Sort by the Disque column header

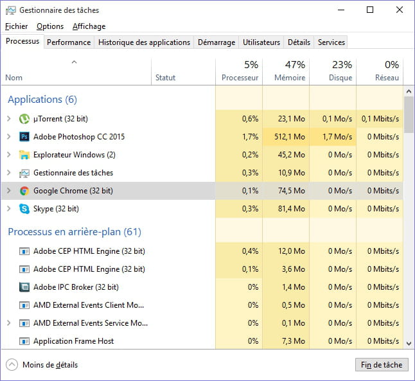333,71
